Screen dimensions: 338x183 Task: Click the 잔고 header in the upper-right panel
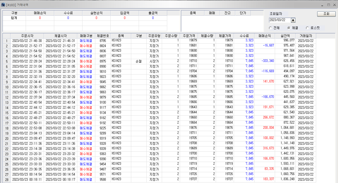pos(227,13)
